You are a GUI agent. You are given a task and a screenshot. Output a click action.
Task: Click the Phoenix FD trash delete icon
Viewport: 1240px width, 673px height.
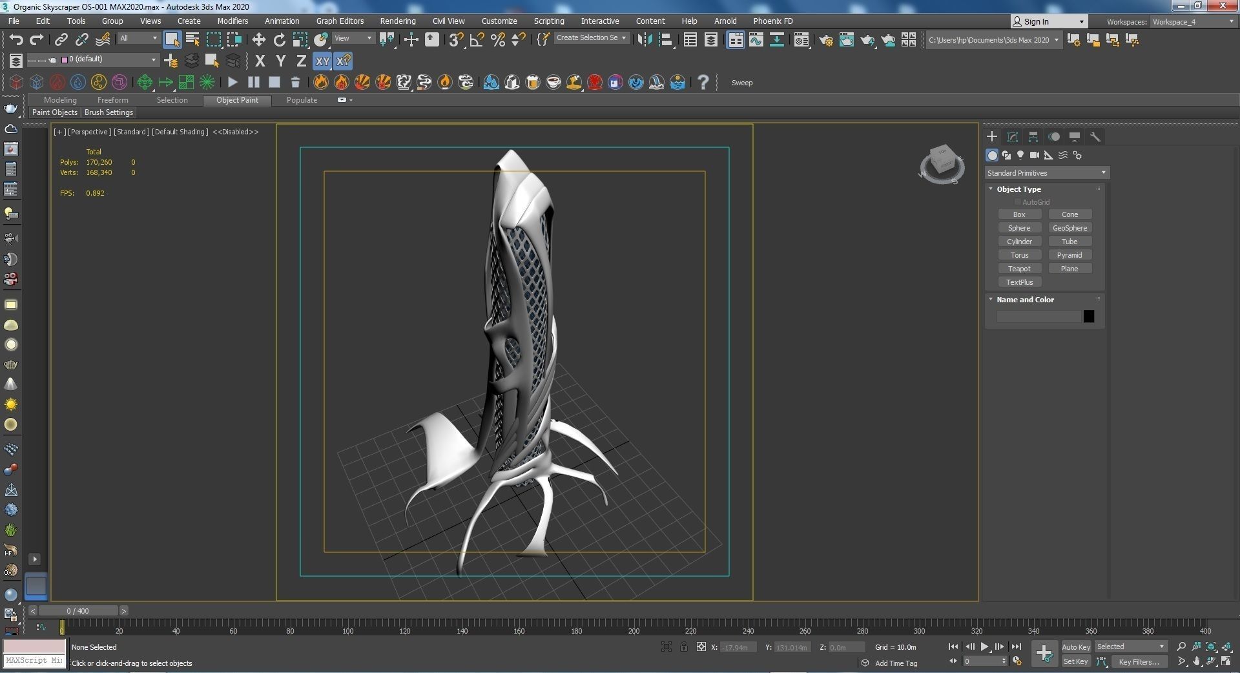(x=295, y=82)
